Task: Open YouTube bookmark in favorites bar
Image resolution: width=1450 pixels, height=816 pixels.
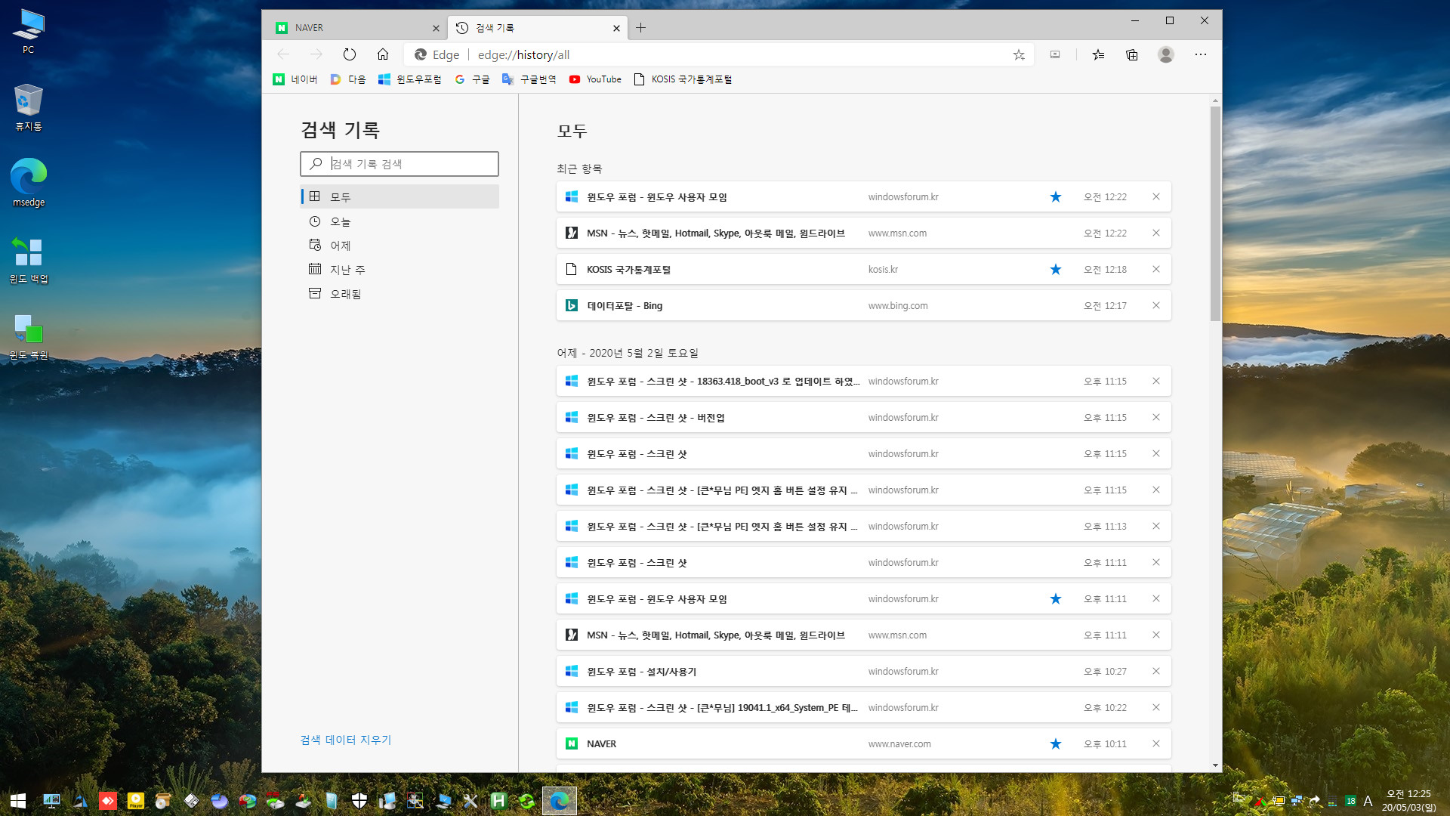Action: click(595, 79)
